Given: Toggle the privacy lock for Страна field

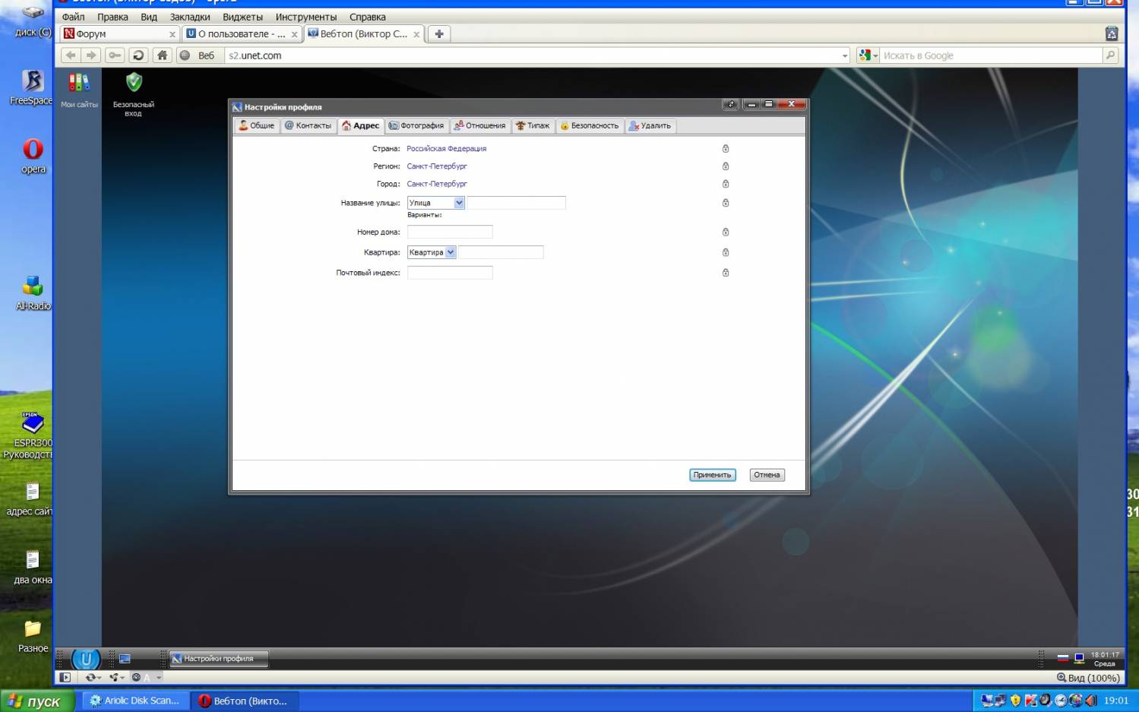Looking at the screenshot, I should tap(726, 149).
